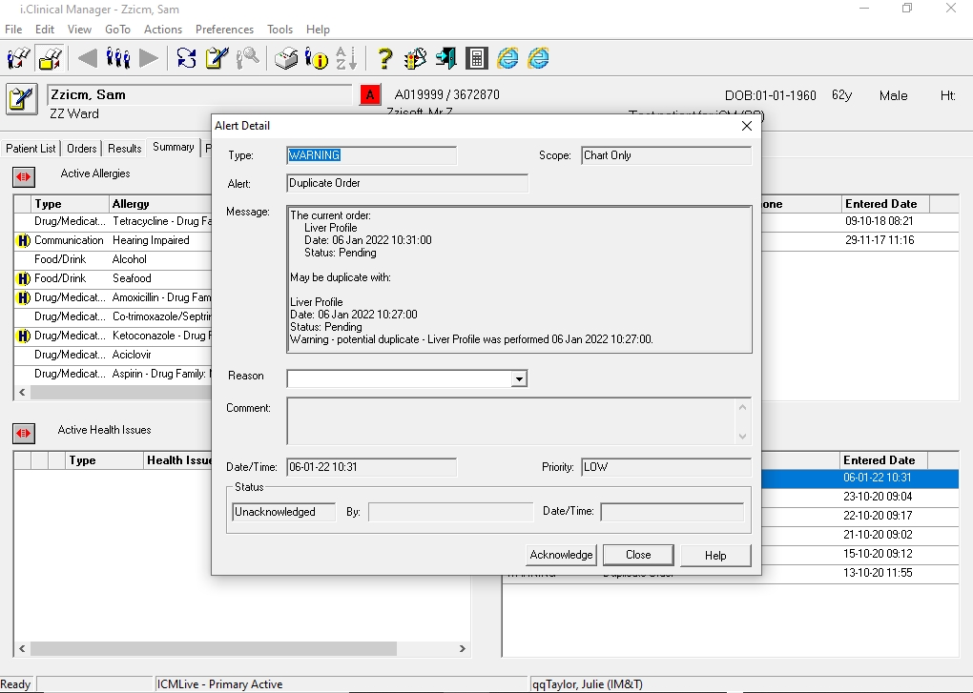The height and width of the screenshot is (693, 973).
Task: Click the red A alert flag
Action: 370,94
